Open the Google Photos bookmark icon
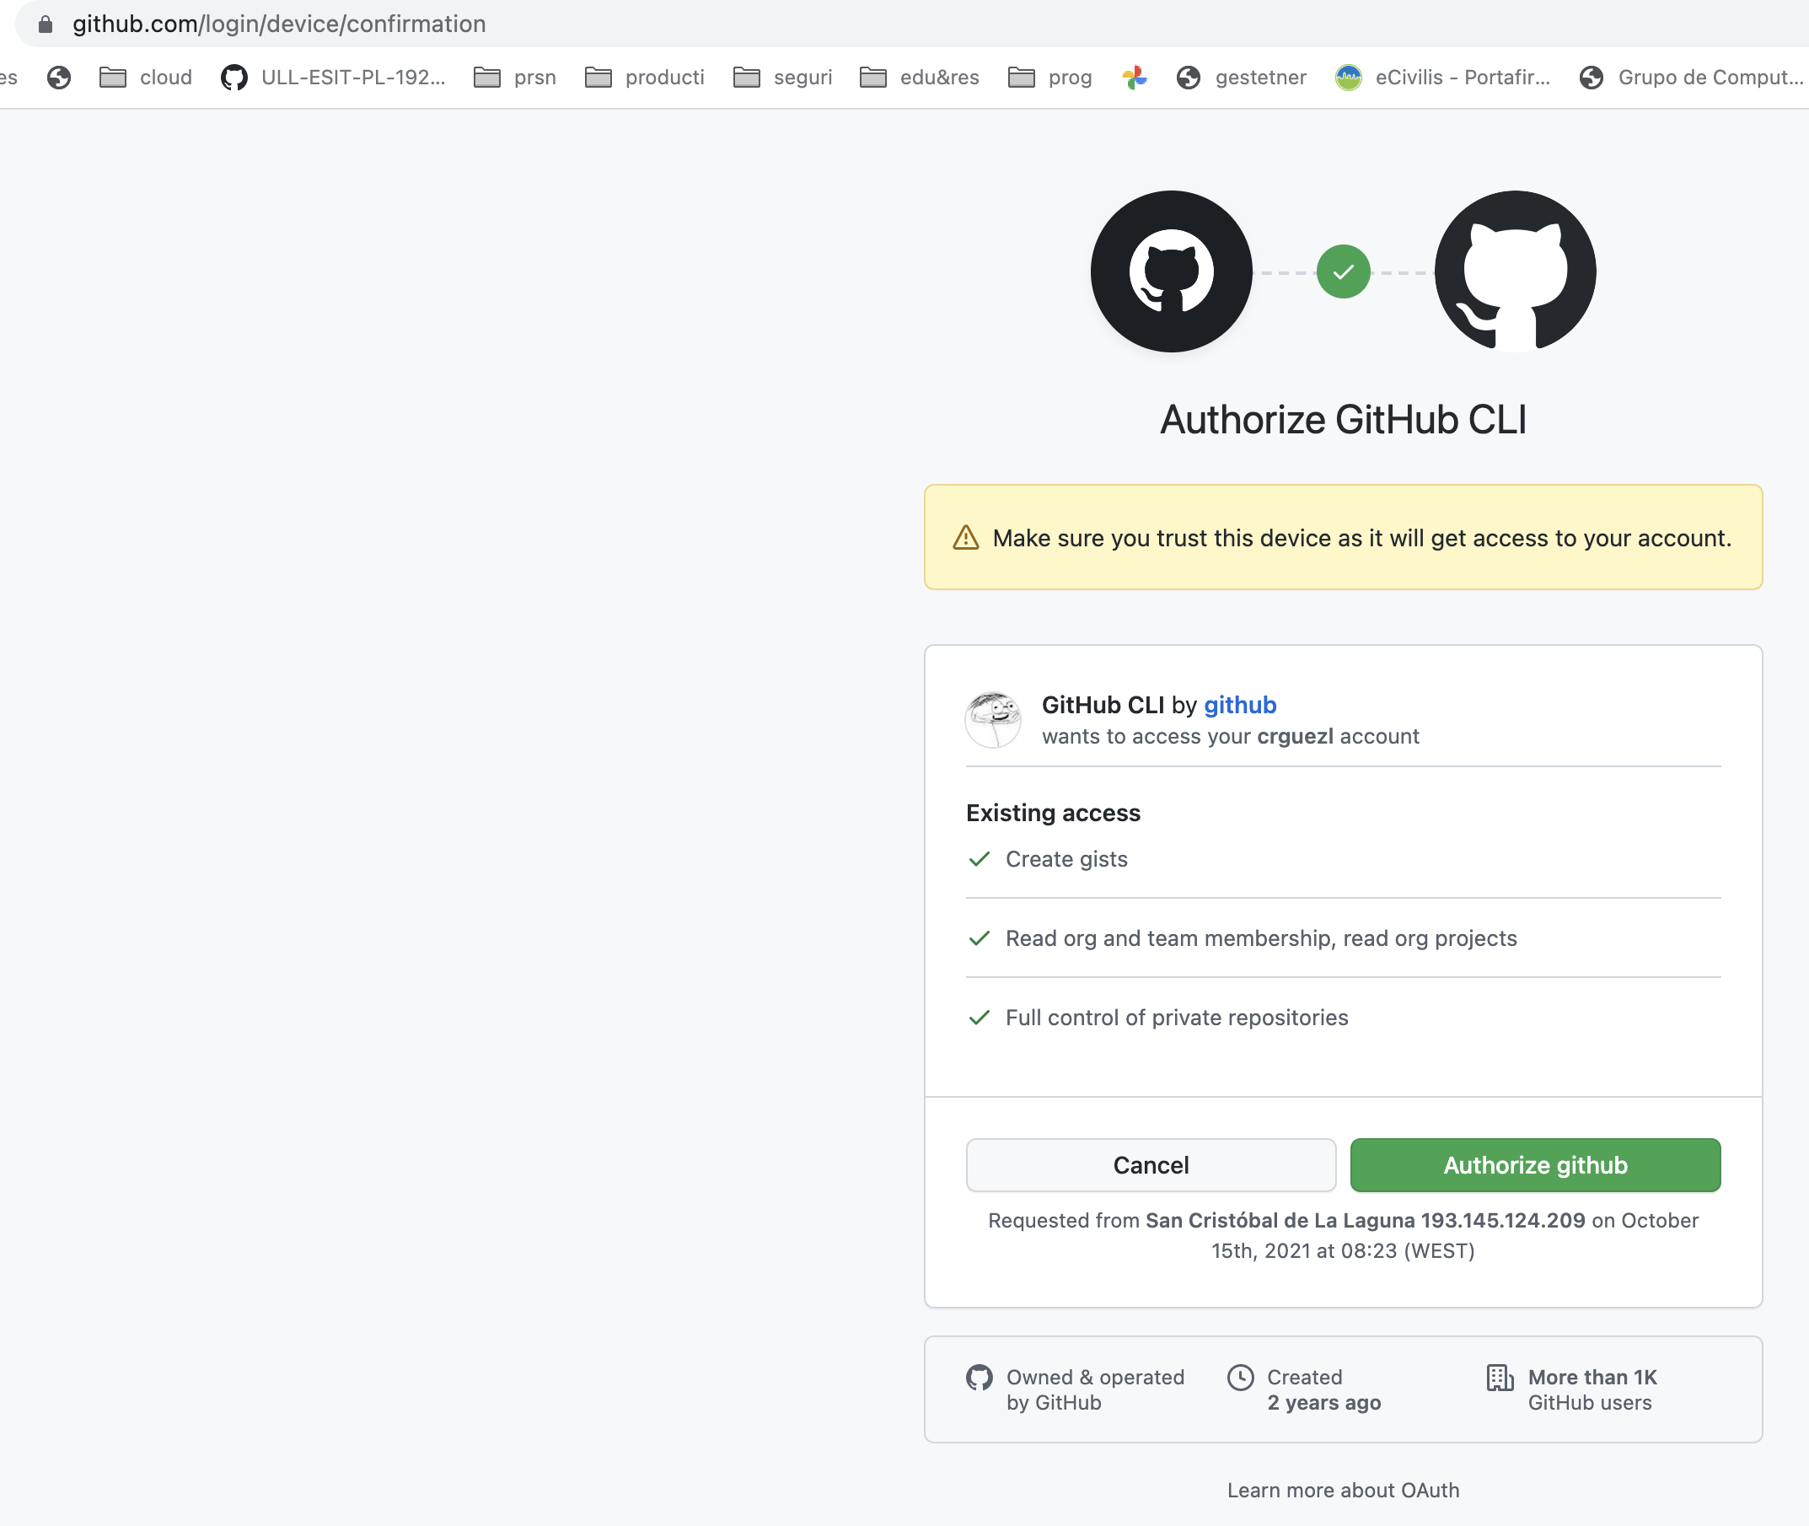This screenshot has height=1526, width=1809. [x=1135, y=77]
